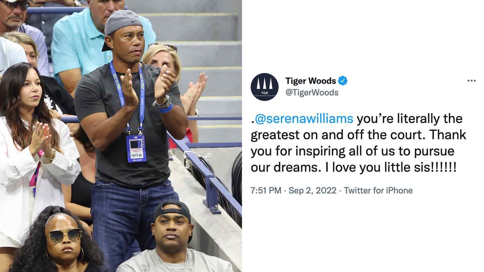Click the seated man in black backward cap
The width and height of the screenshot is (484, 272).
tap(173, 239)
